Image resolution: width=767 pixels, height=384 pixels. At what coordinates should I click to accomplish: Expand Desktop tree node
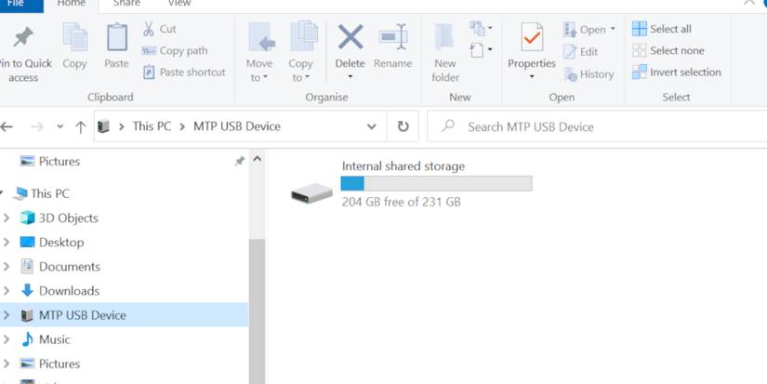pos(7,242)
